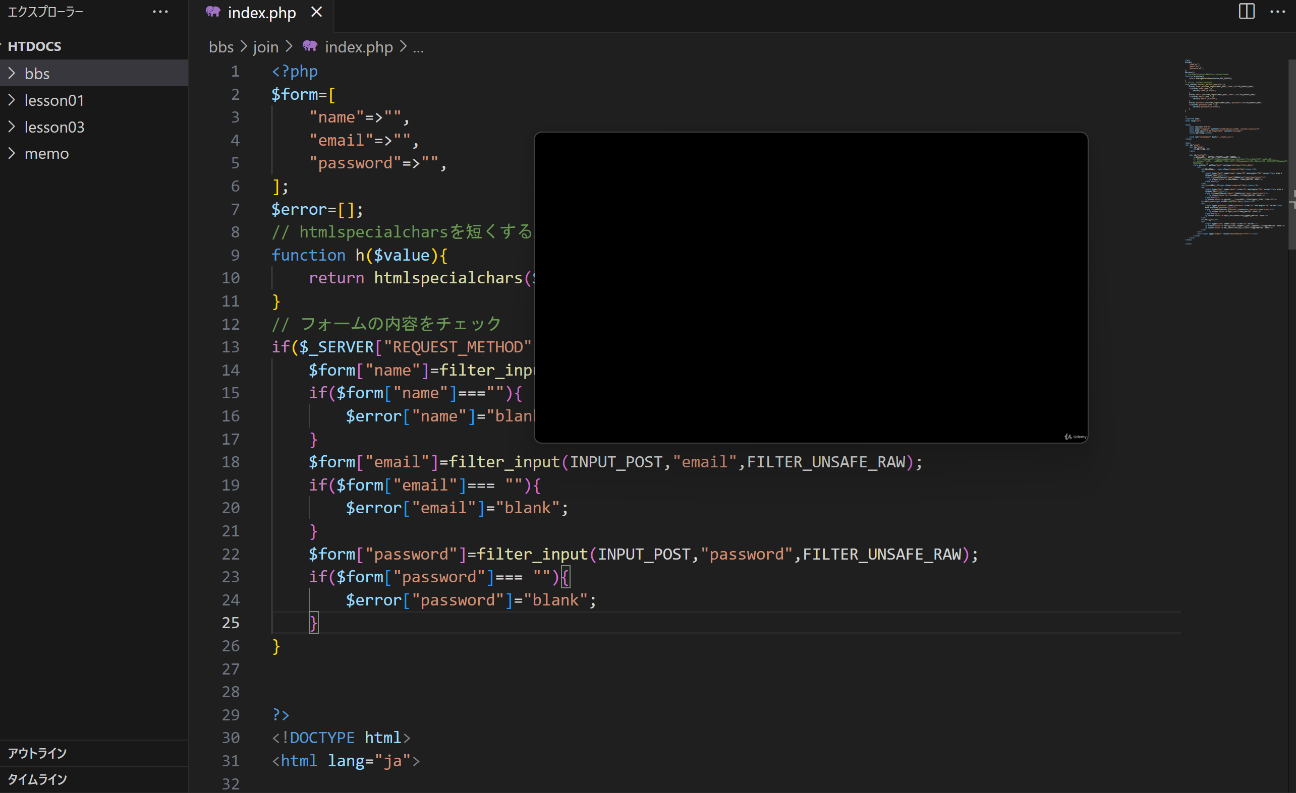
Task: Expand the タイムライン section
Action: click(37, 779)
